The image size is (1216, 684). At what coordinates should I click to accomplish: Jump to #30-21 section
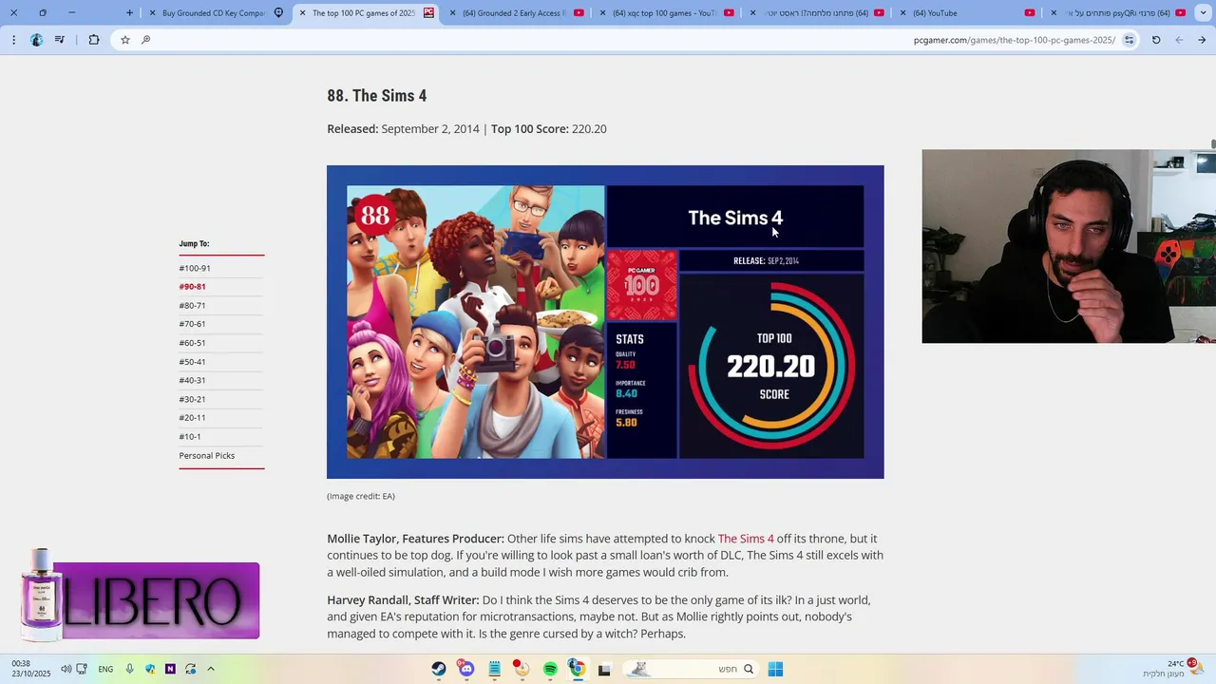click(x=192, y=400)
